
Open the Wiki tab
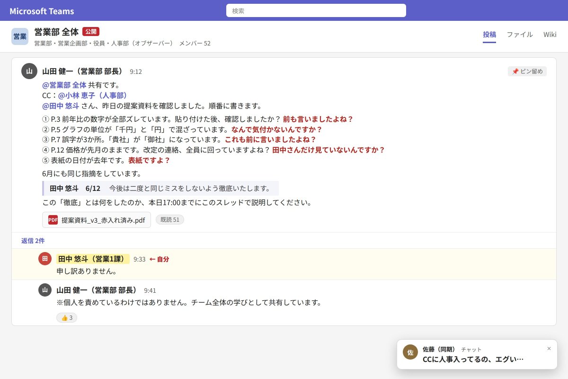[550, 35]
